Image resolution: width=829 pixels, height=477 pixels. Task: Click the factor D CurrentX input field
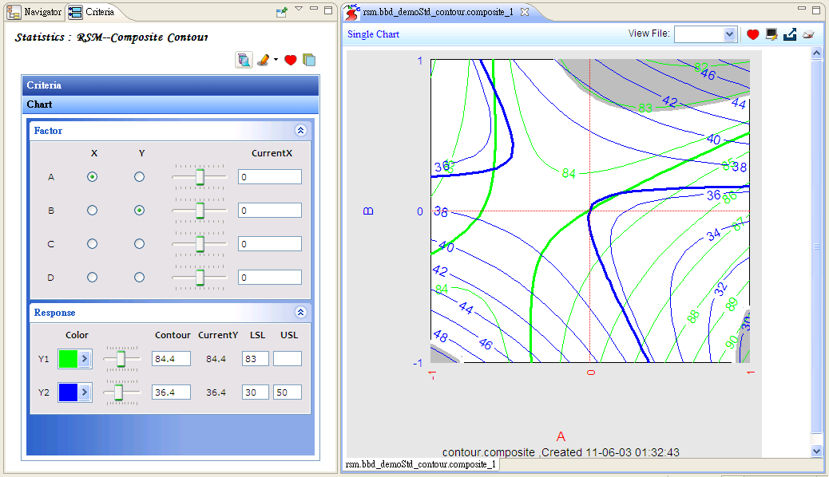click(x=270, y=278)
